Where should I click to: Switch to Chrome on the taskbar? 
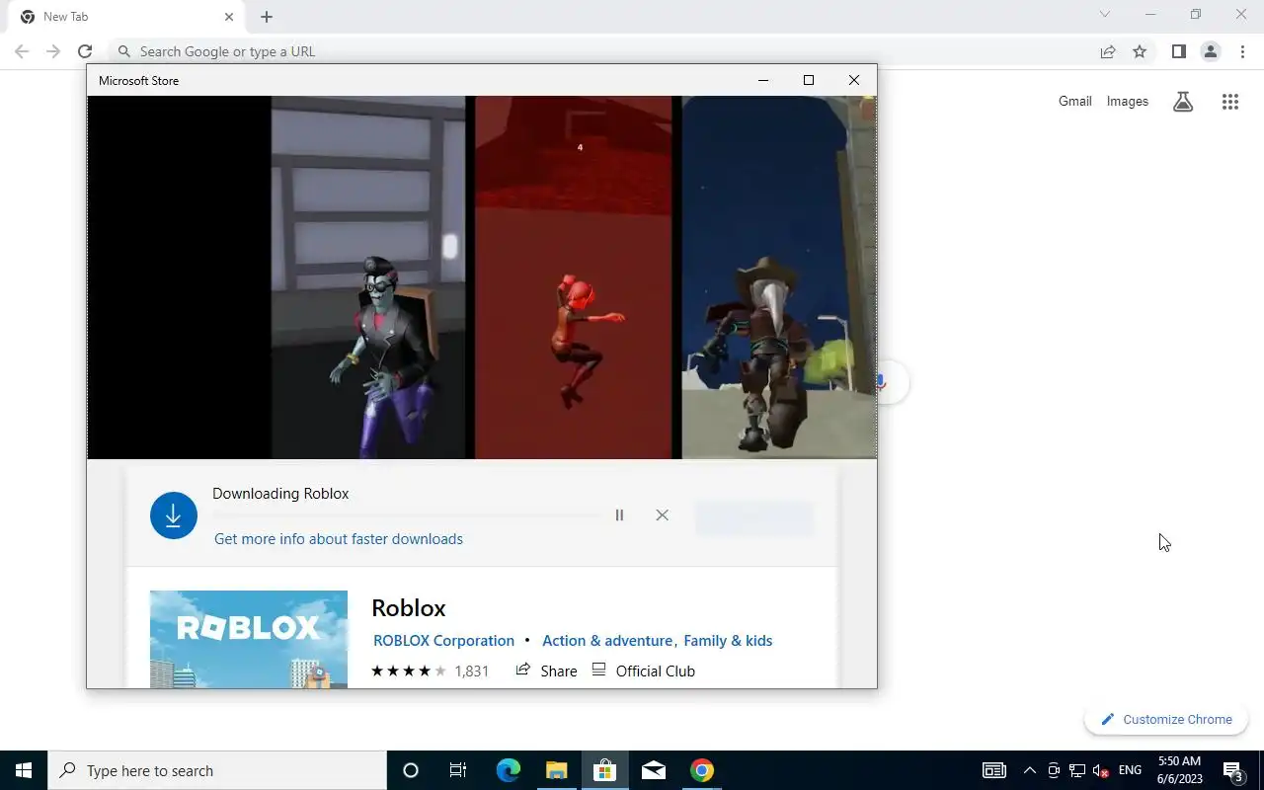[701, 770]
